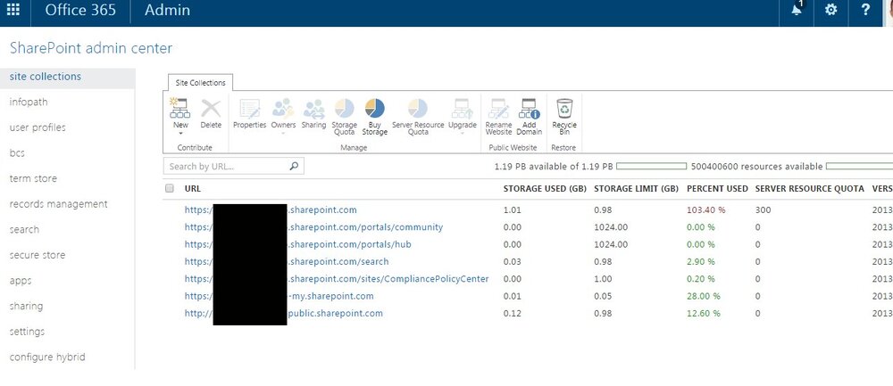This screenshot has width=893, height=386.
Task: Open sharing in the sidebar
Action: [26, 306]
